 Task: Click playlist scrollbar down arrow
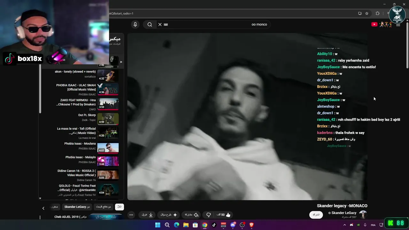click(40, 198)
